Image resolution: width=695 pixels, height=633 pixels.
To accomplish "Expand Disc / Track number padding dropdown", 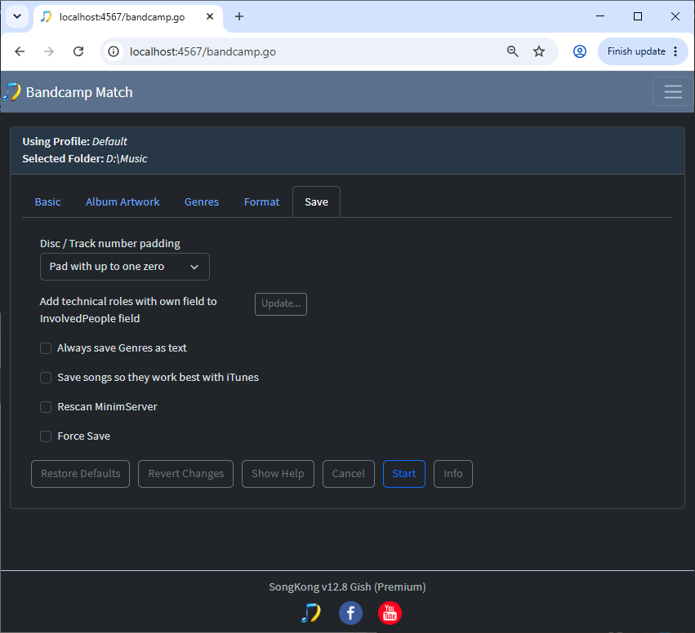I will [125, 267].
